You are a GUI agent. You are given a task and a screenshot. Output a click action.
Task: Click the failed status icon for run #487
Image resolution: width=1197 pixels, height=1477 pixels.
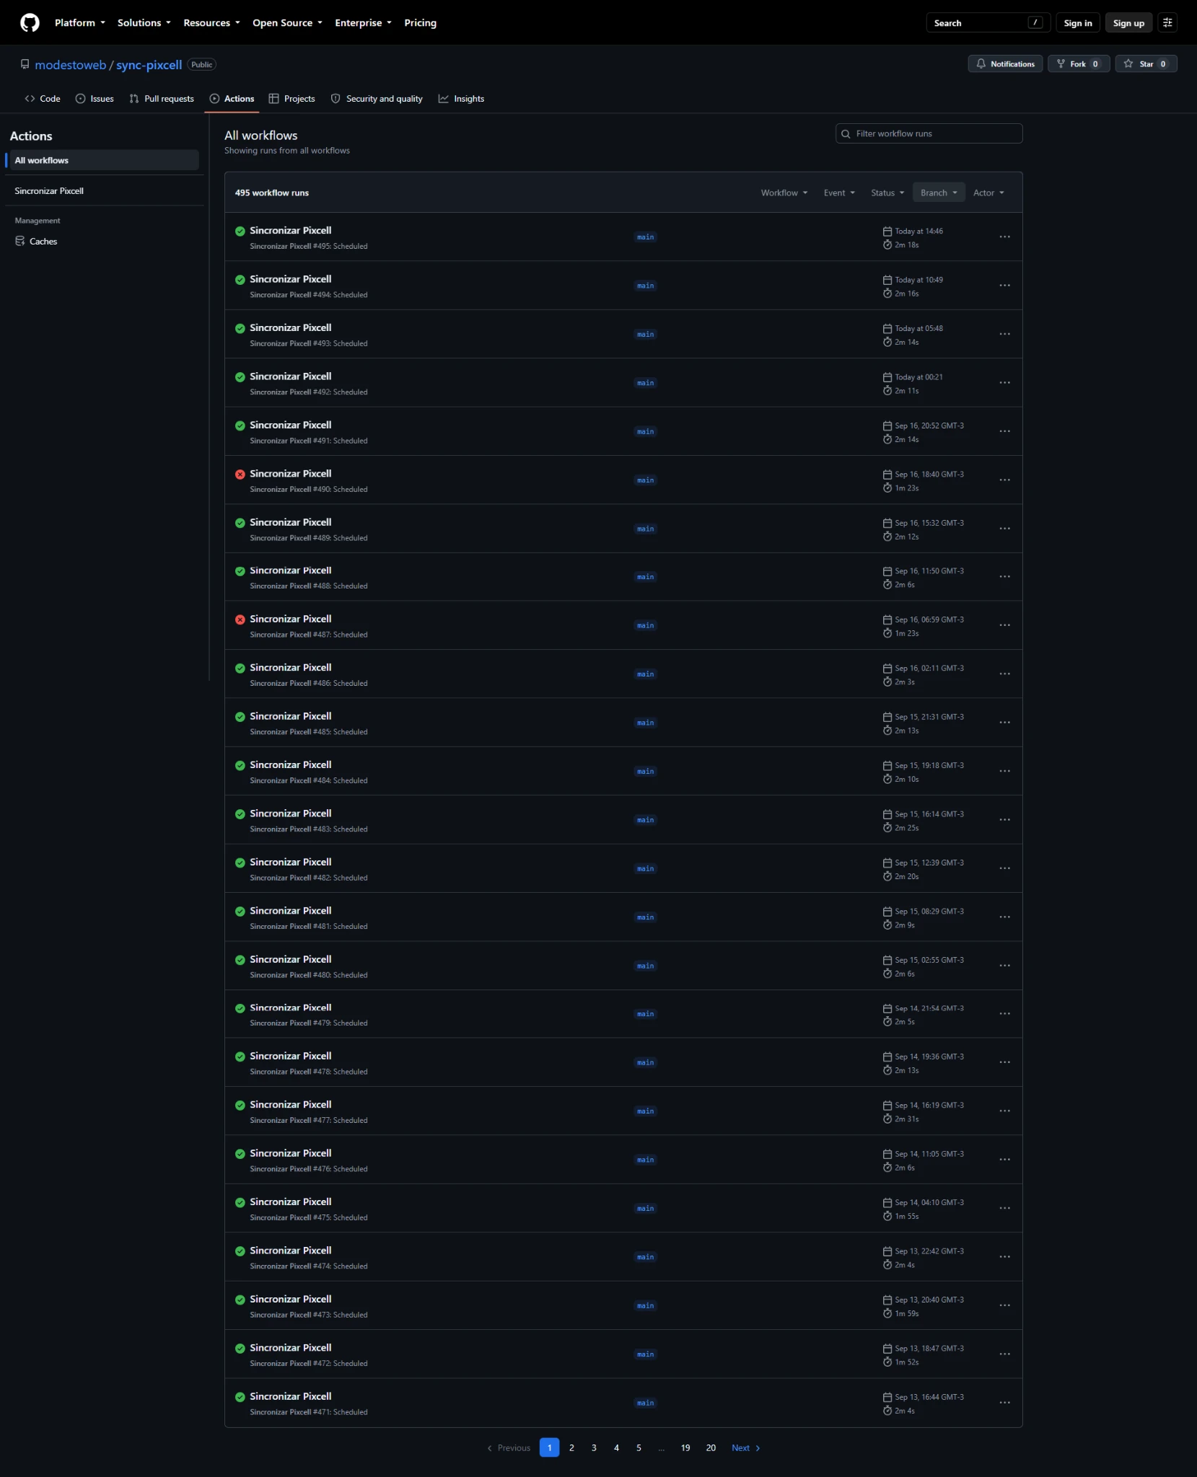pyautogui.click(x=240, y=620)
